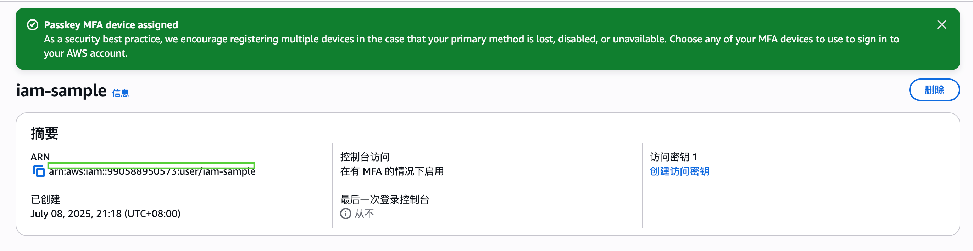This screenshot has width=973, height=251.
Task: Select the iam-sample page title
Action: click(61, 90)
